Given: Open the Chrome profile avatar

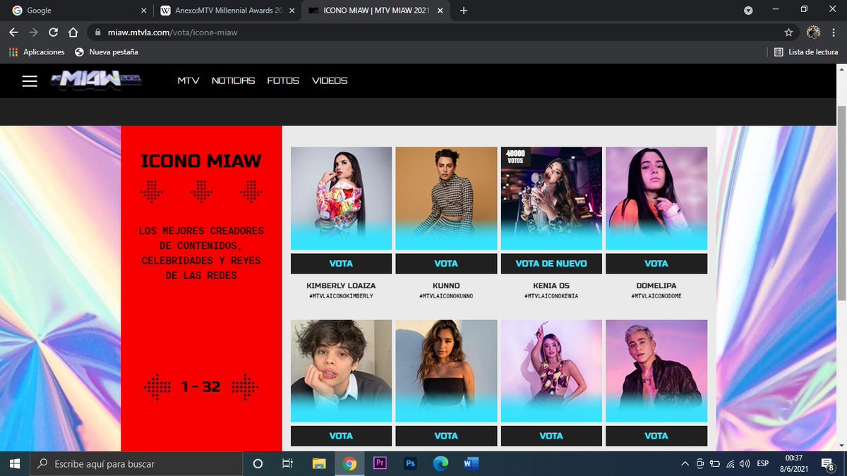Looking at the screenshot, I should (813, 32).
